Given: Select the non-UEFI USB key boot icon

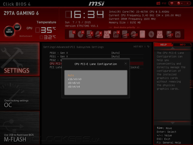Looking at the screenshot, I should pos(160,34).
